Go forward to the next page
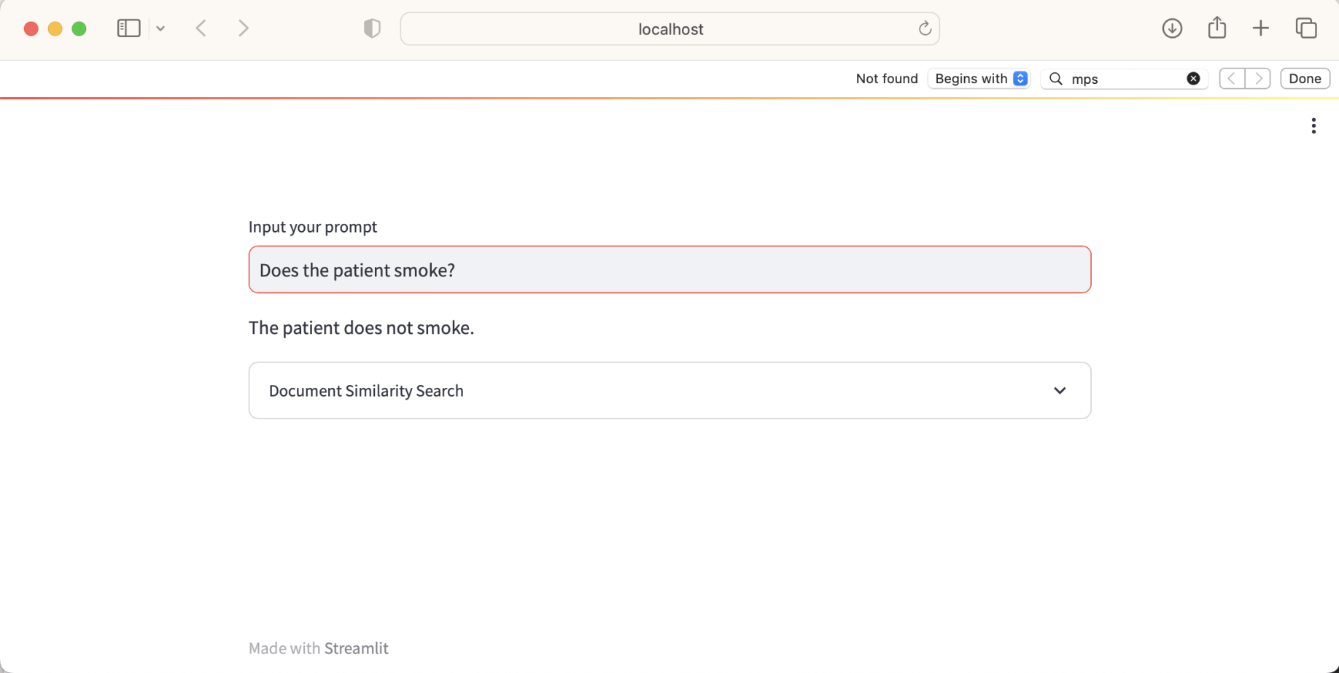Screen dimensions: 1339x673 click(244, 28)
